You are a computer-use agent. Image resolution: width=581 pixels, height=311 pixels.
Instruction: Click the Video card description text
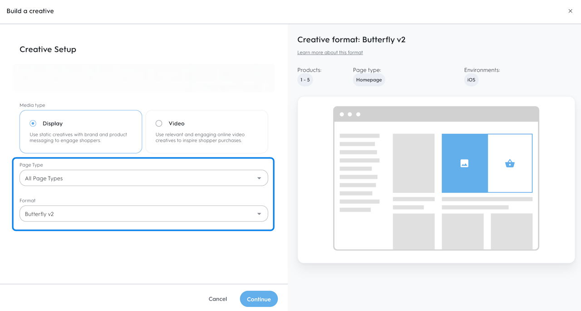pyautogui.click(x=200, y=137)
